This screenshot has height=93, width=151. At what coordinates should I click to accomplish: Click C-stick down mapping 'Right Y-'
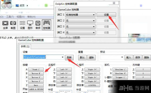pos(92,73)
